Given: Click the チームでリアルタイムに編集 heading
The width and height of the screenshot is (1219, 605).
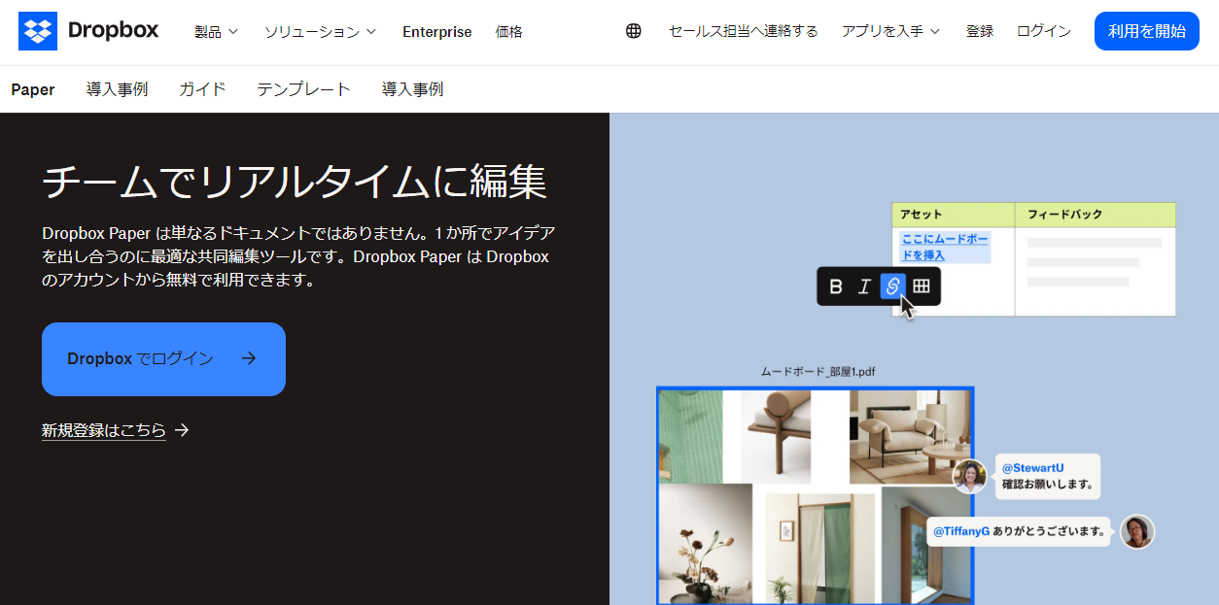Looking at the screenshot, I should [295, 182].
